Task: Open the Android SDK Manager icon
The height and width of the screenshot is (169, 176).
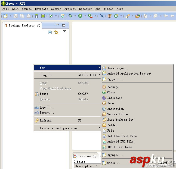Action: [x=36, y=16]
